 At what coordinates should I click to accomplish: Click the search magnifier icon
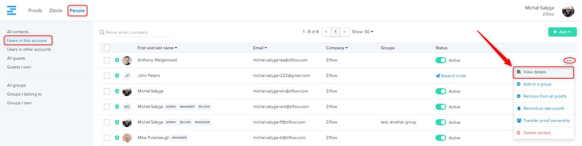tap(102, 32)
